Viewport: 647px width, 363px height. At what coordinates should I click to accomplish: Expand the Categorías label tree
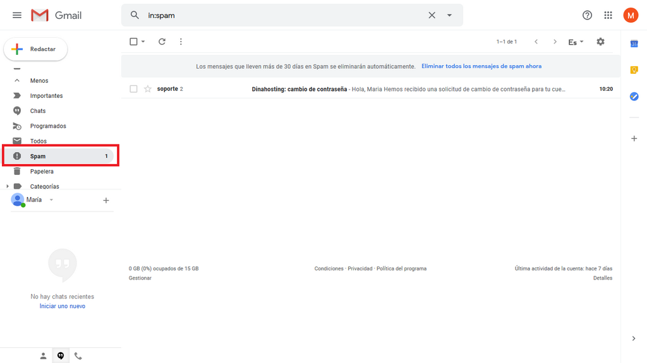tap(8, 186)
